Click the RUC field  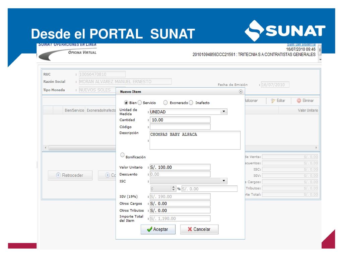[102, 74]
